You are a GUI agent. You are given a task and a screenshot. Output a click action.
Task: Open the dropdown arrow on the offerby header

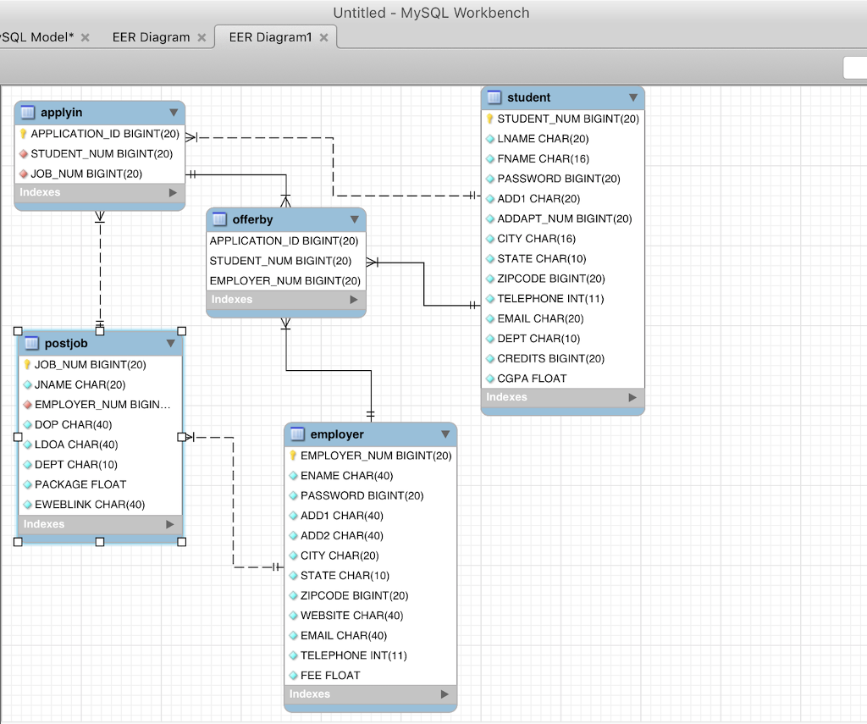(354, 219)
